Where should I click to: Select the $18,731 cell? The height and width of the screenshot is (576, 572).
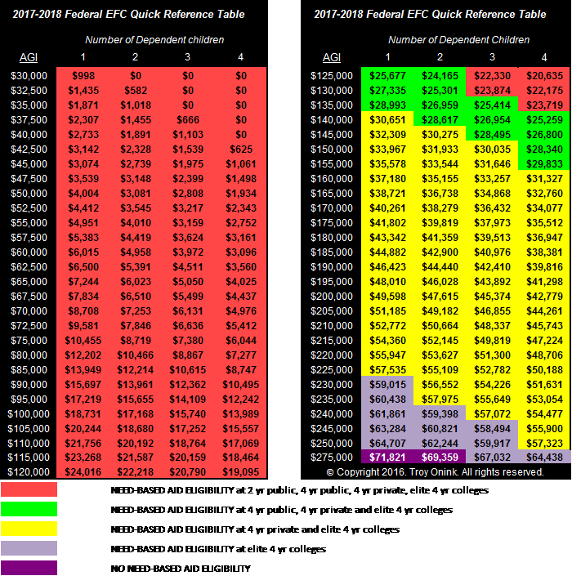coord(83,414)
